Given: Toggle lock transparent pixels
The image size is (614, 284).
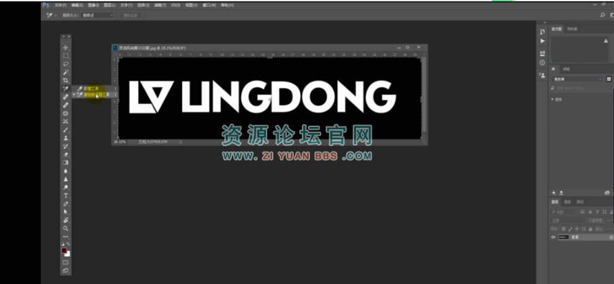Looking at the screenshot, I should coord(564,229).
